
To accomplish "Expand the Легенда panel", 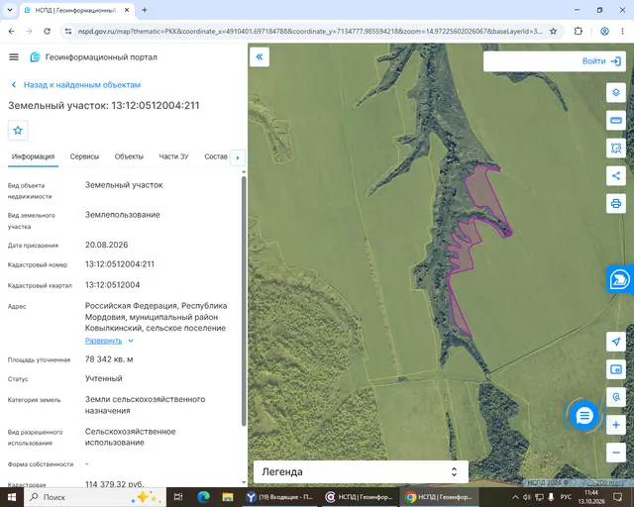I will [x=361, y=471].
